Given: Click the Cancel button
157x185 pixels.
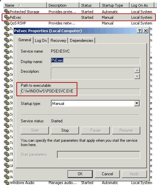Looking at the screenshot, I should [107, 174].
